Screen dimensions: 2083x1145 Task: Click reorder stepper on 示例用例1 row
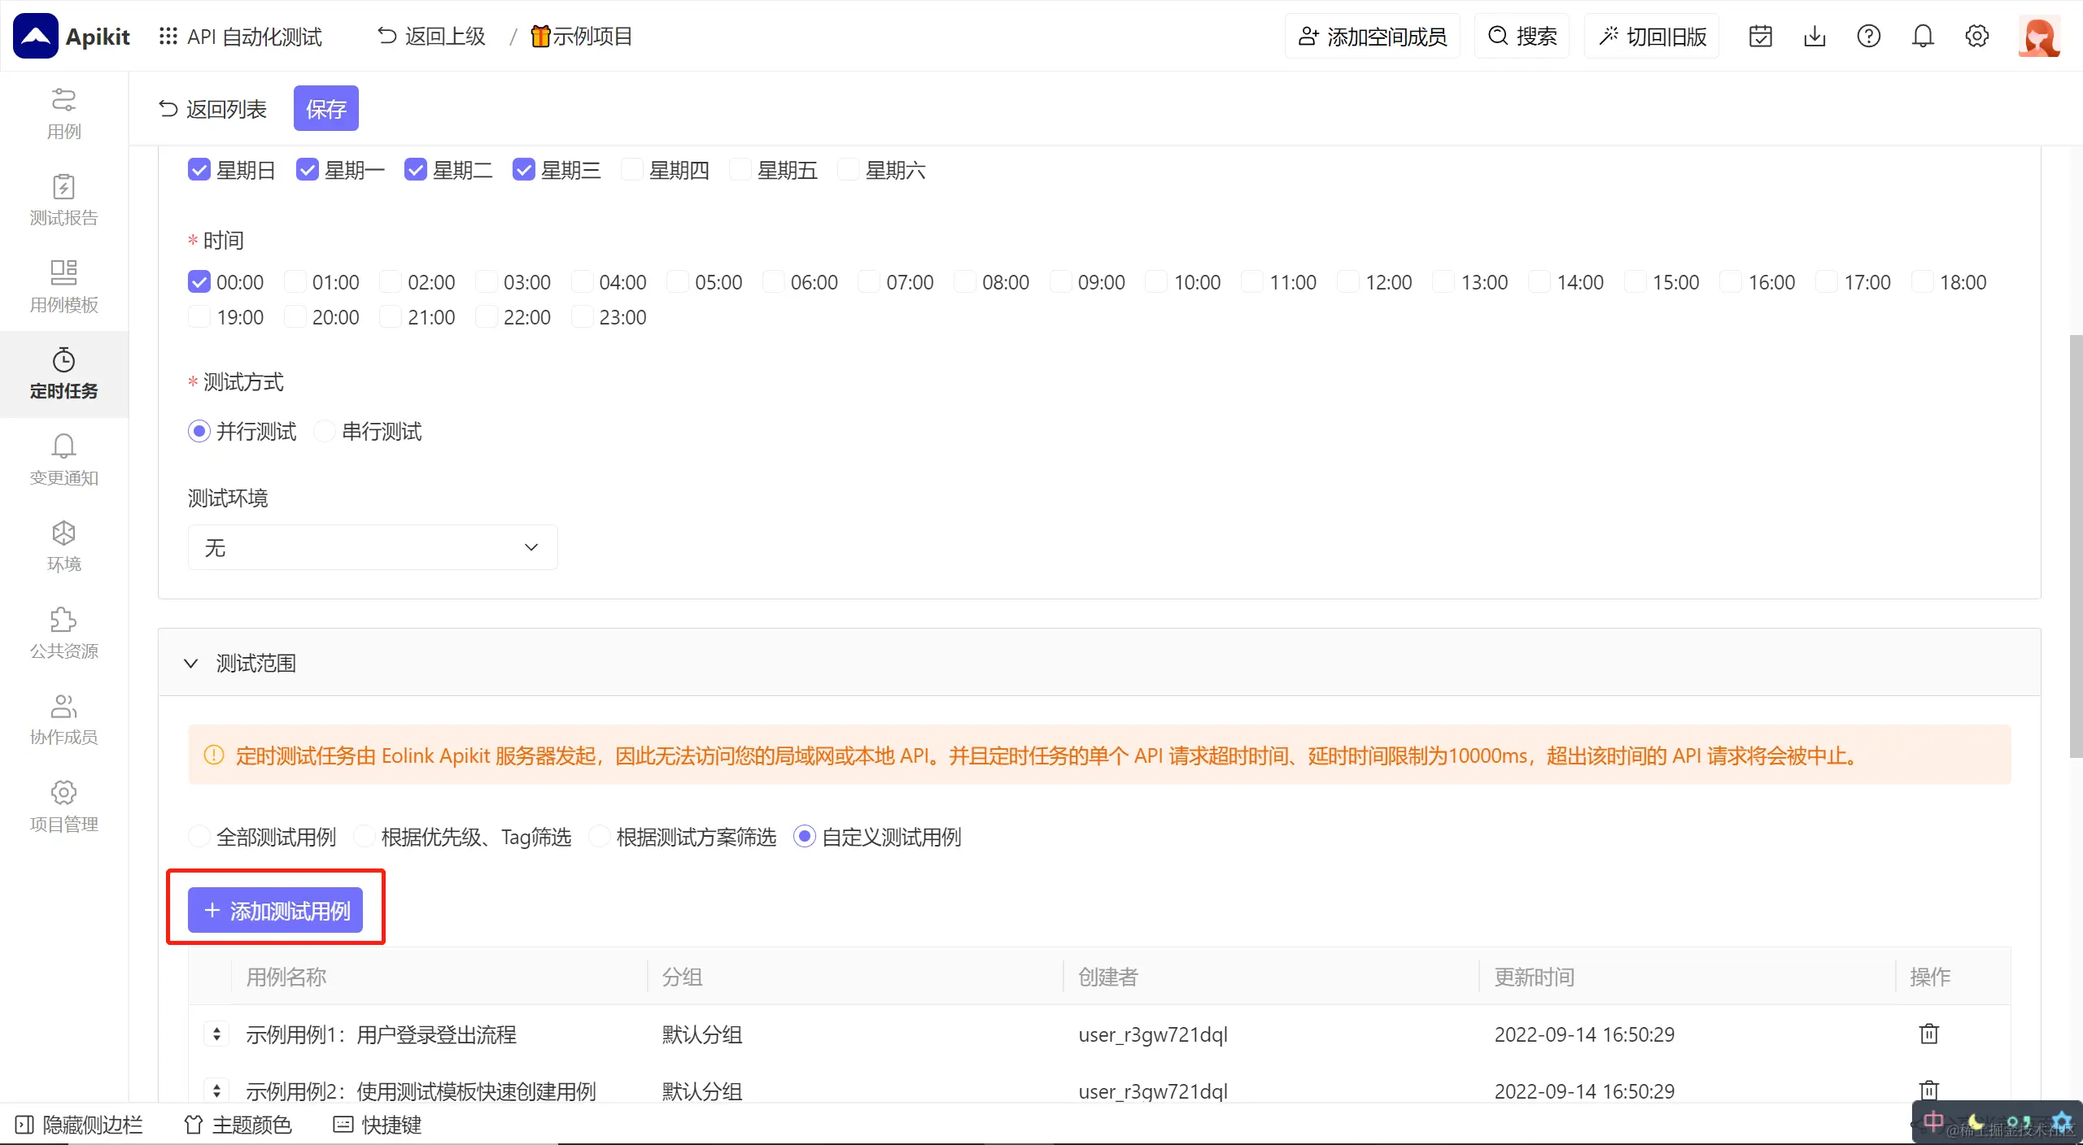(216, 1034)
